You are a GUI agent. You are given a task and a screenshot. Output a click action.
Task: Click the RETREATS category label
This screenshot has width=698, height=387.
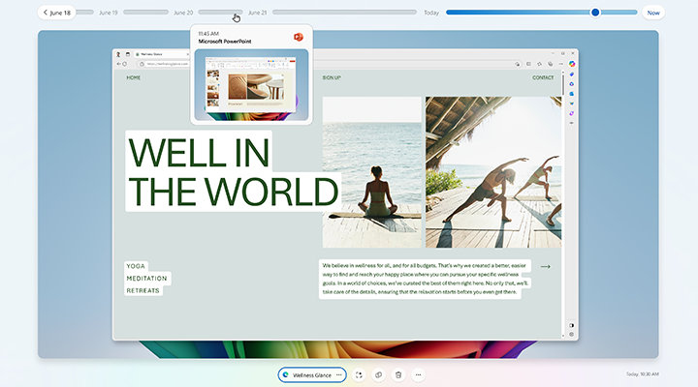click(143, 290)
